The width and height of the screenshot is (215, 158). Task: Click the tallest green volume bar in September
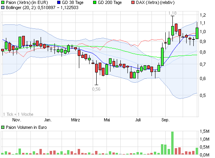[x=172, y=143]
